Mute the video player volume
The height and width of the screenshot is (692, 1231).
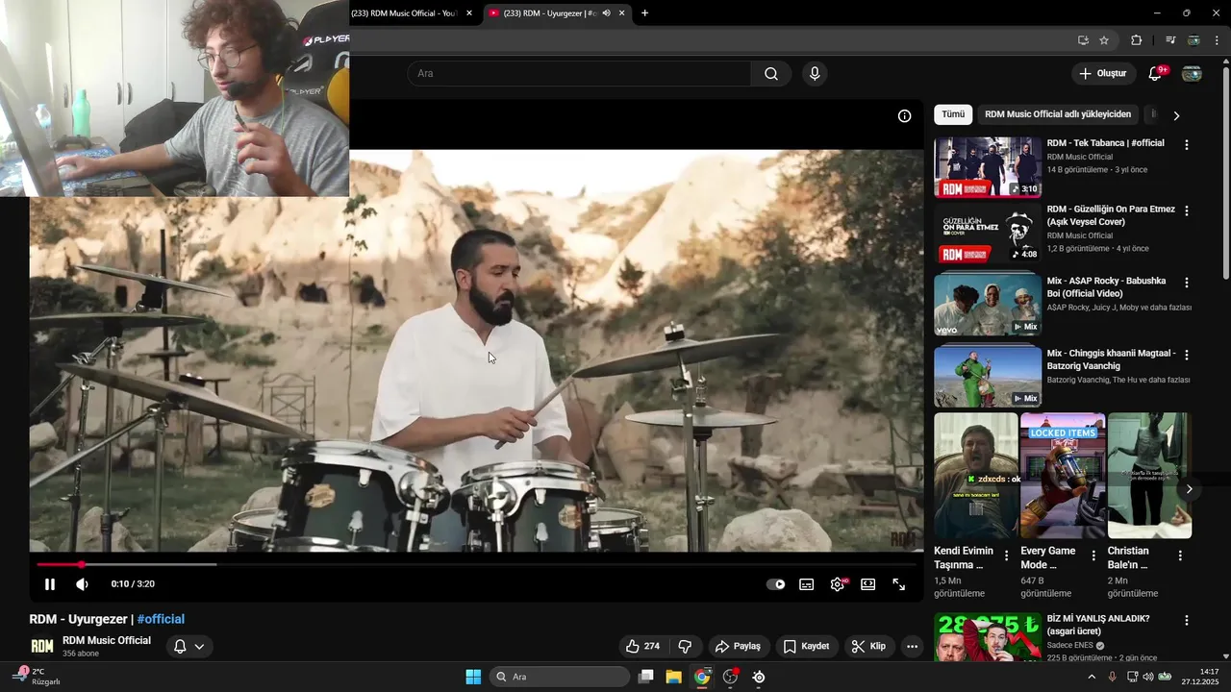coord(82,584)
